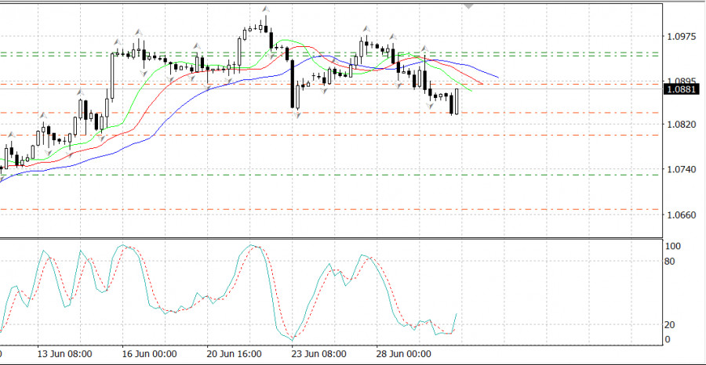Select the 28 Jun 00:00 time label
This screenshot has height=365, width=706.
[402, 354]
